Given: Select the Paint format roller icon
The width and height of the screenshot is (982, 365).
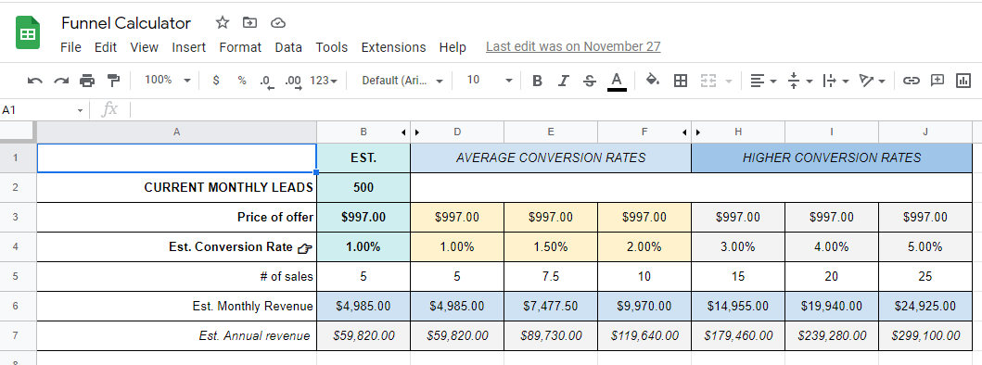Looking at the screenshot, I should pos(113,81).
